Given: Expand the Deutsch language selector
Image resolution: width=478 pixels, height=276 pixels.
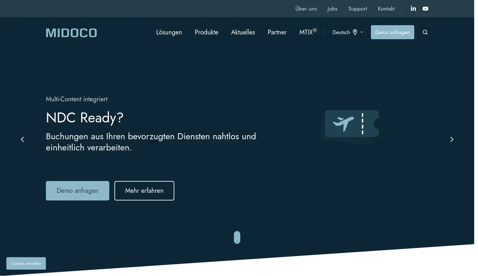Looking at the screenshot, I should (348, 32).
